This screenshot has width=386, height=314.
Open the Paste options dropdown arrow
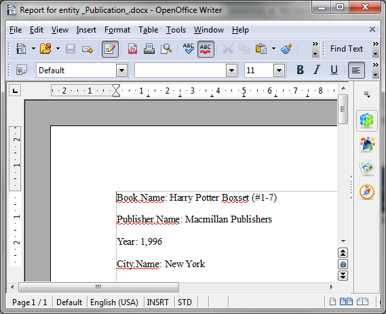274,49
